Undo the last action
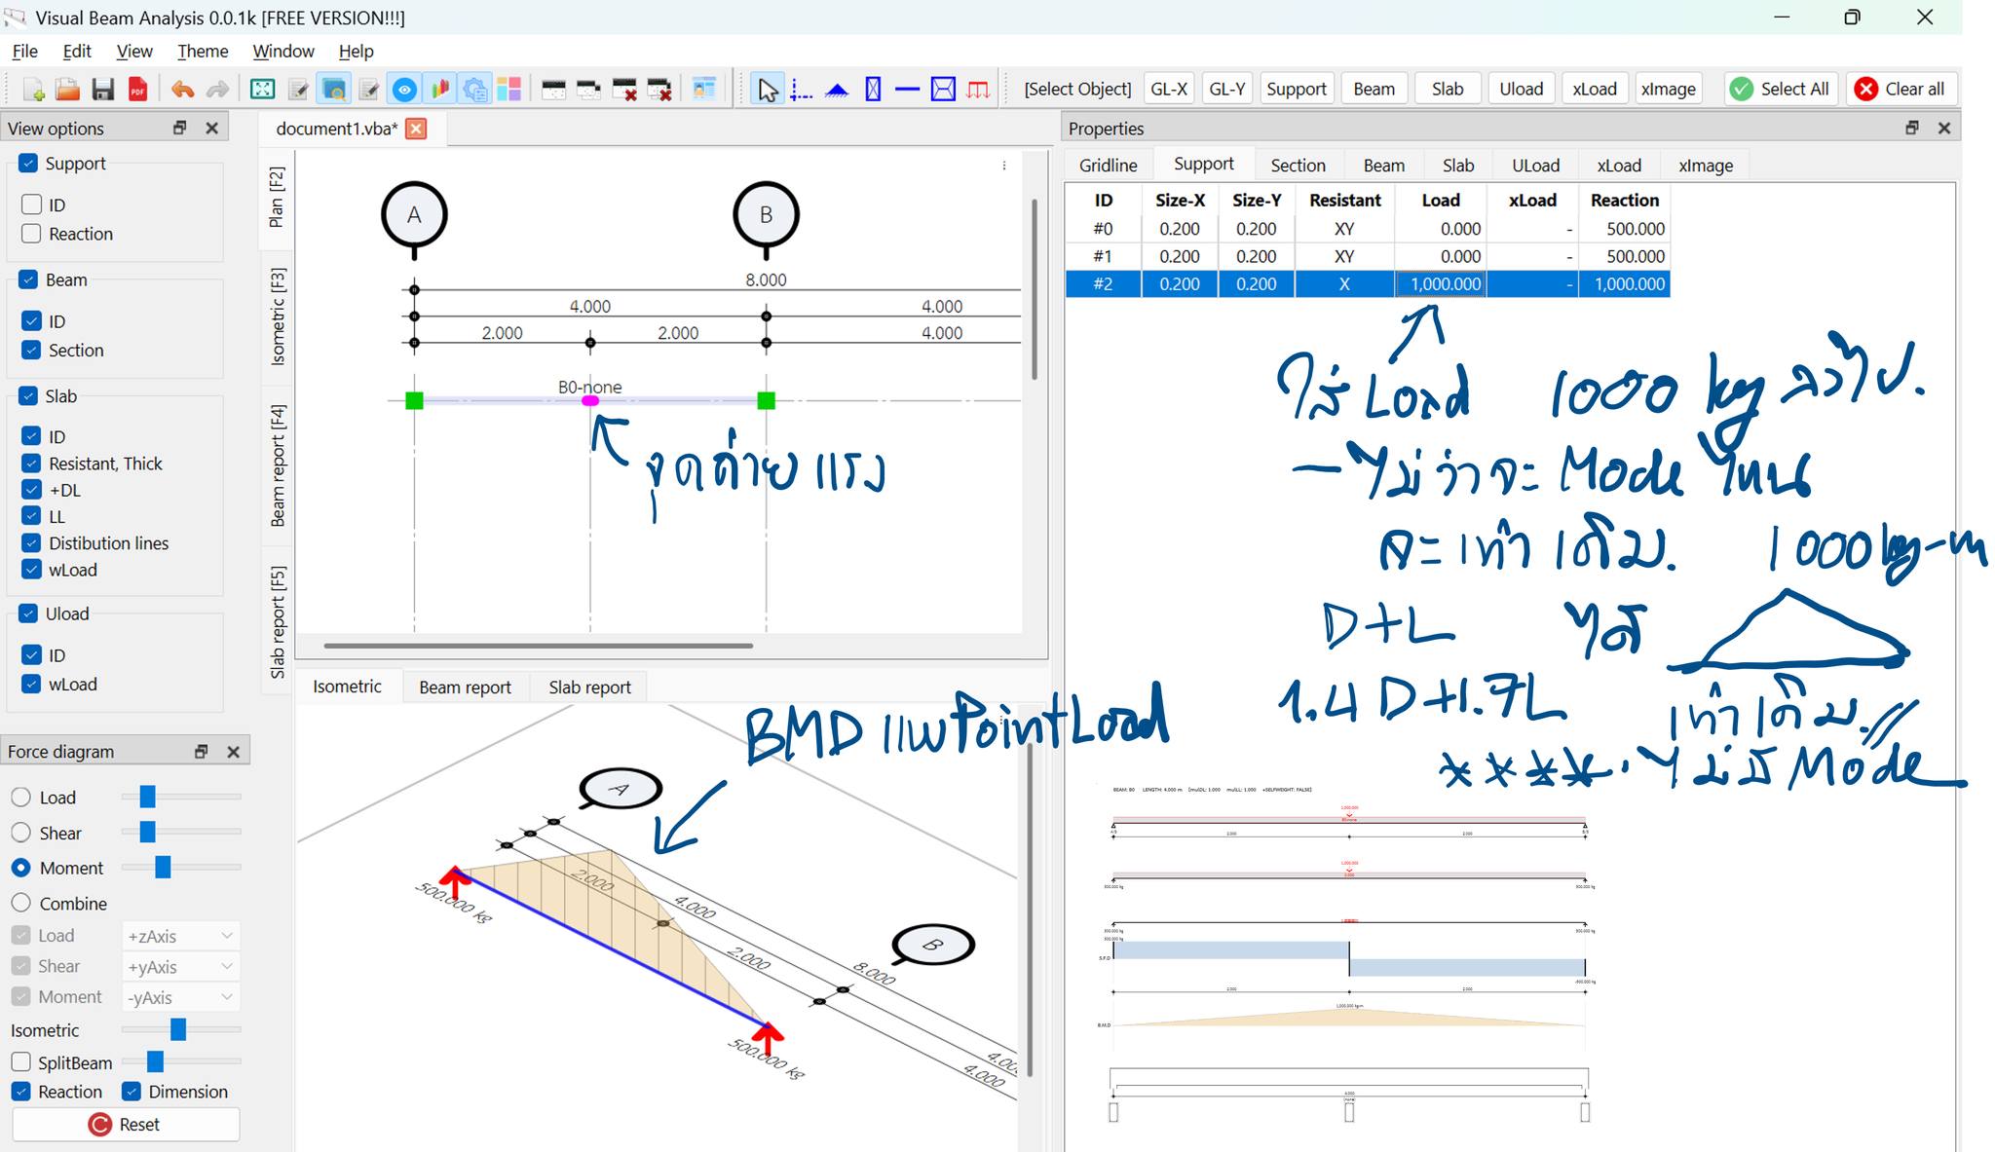This screenshot has width=1995, height=1152. [x=182, y=90]
